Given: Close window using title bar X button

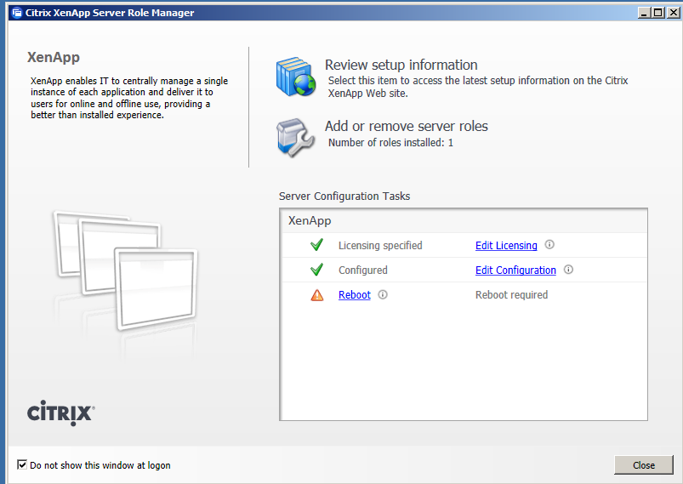Looking at the screenshot, I should click(x=673, y=13).
